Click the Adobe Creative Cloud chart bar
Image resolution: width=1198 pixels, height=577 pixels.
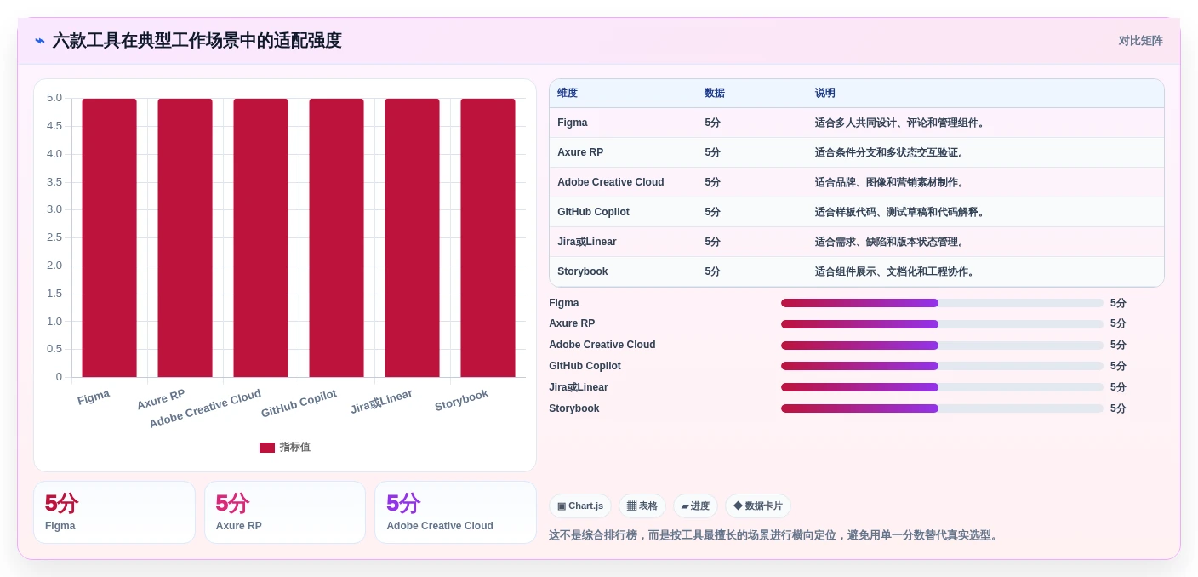tap(260, 237)
